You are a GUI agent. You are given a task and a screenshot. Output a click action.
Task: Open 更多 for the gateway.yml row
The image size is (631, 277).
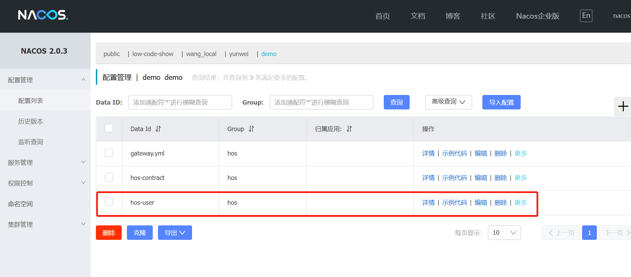[x=521, y=153]
